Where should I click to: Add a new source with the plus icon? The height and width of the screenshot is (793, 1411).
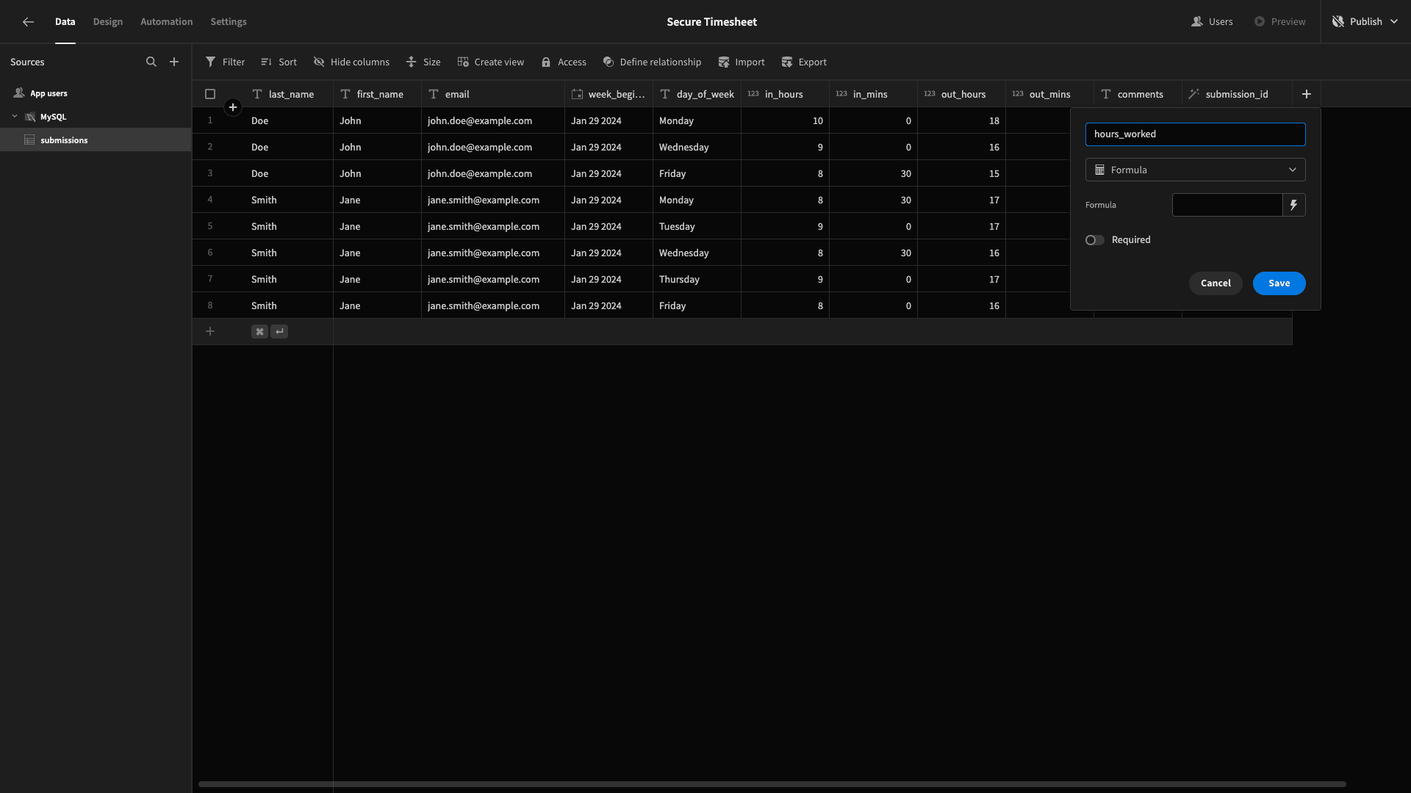[174, 62]
